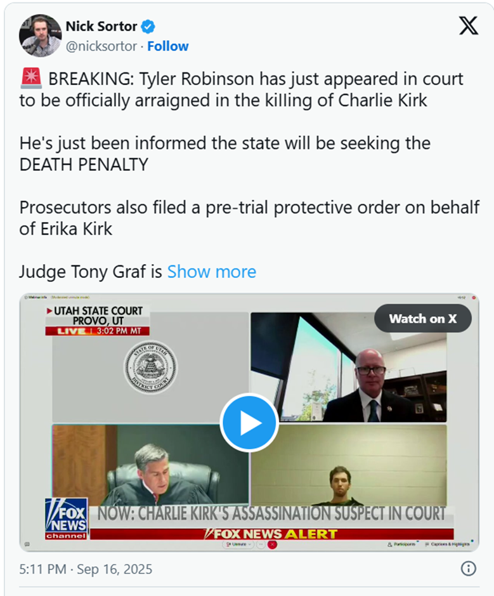Viewport: 494px width, 596px height.
Task: Click the chat icon at video bottom-left
Action: click(27, 545)
